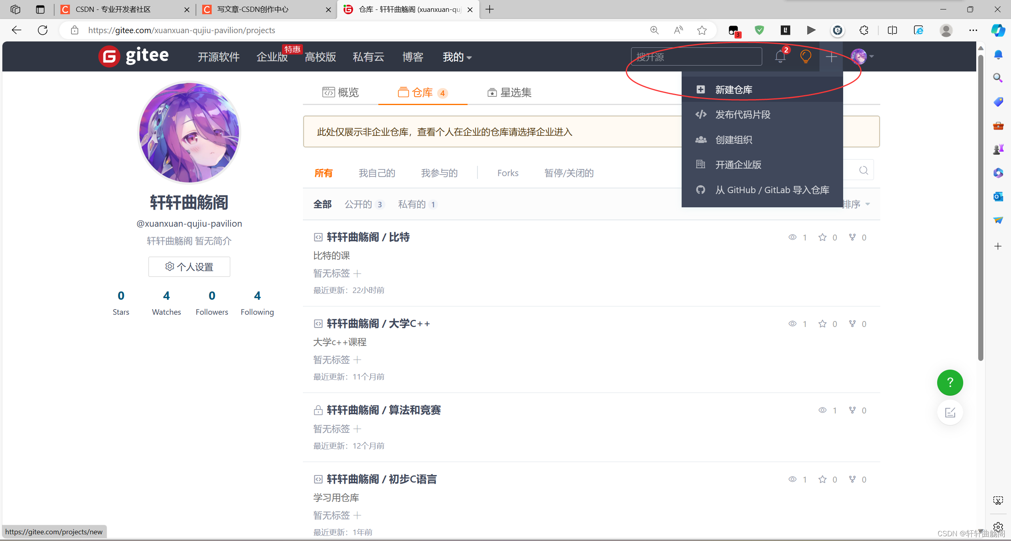The image size is (1011, 541).
Task: Open the 排序 sort dropdown
Action: click(856, 204)
